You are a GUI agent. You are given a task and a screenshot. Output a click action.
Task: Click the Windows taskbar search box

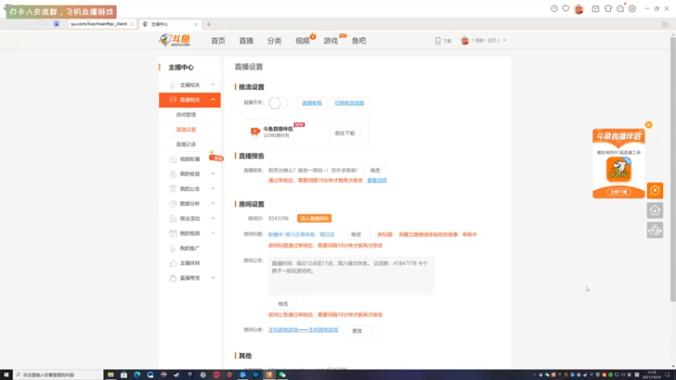pyautogui.click(x=57, y=375)
